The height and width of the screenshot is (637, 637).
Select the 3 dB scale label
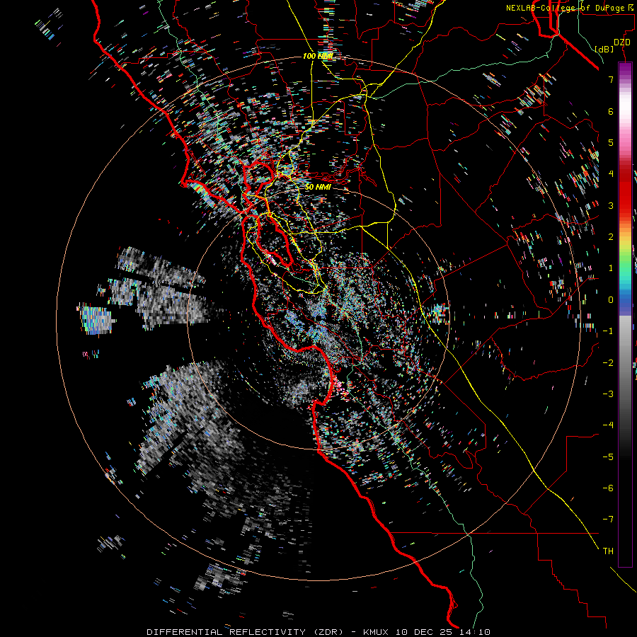(611, 205)
